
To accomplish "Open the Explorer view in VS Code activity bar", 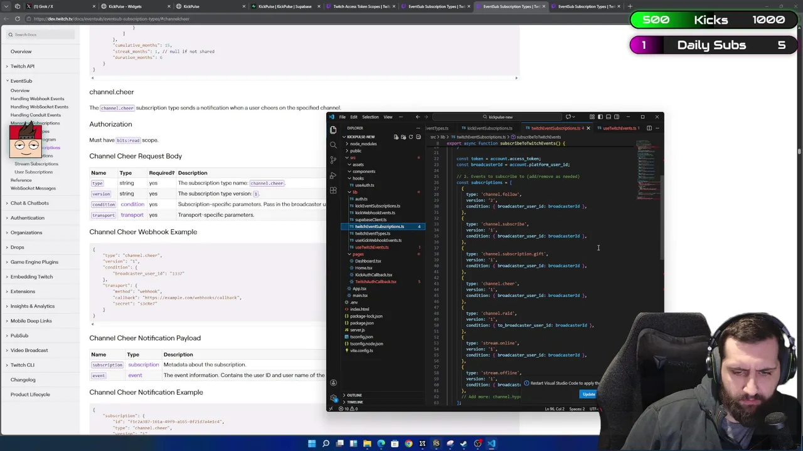I will [x=333, y=130].
